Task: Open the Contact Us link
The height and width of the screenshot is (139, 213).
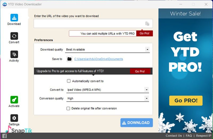Action: click(x=174, y=136)
